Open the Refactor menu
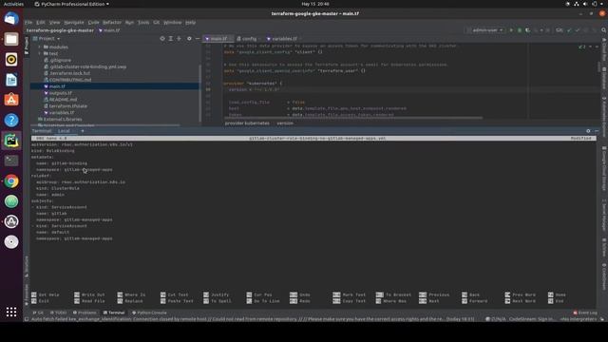 (112, 23)
